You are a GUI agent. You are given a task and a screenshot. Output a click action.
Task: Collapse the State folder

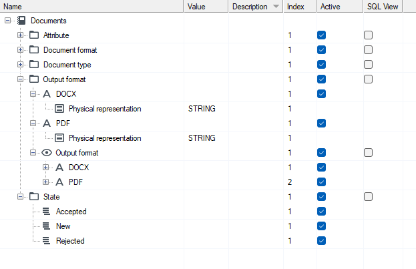(x=20, y=196)
